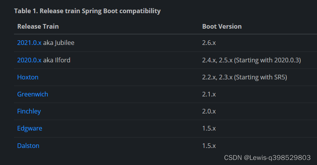Open the 2021.0.x release train link

[x=29, y=43]
